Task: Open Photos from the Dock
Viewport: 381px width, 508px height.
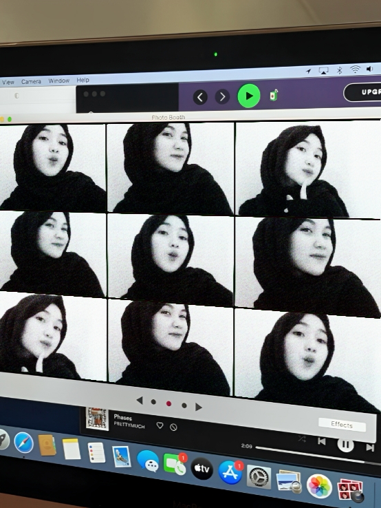Action: pos(319,486)
